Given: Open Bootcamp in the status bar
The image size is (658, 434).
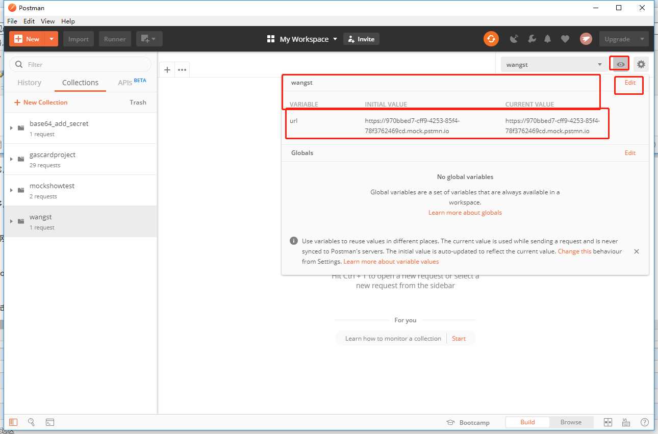Looking at the screenshot, I should click(468, 422).
